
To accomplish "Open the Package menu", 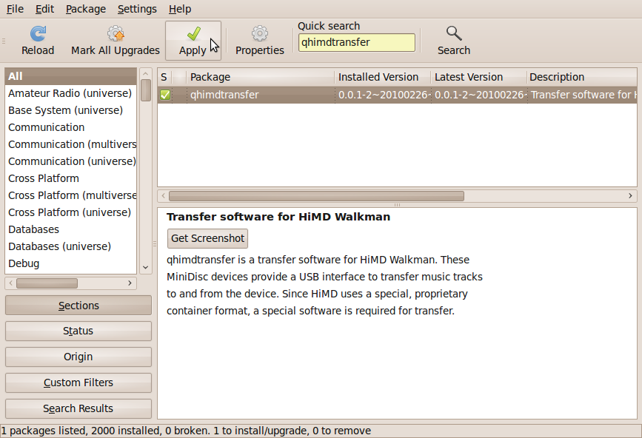I will pos(85,9).
